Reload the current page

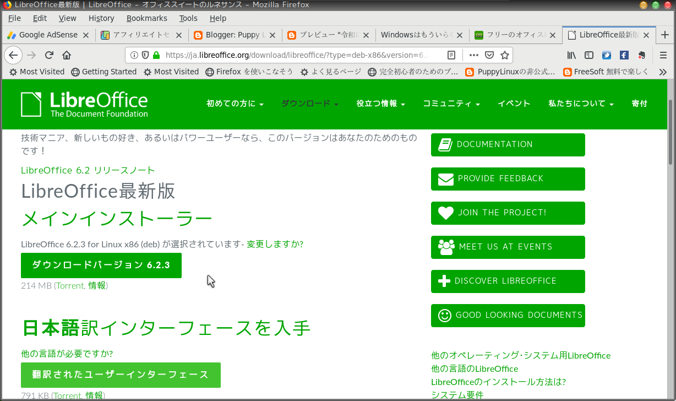[49, 55]
